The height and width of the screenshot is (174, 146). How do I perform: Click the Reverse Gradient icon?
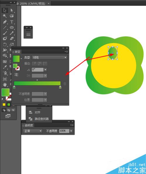pos(16,75)
